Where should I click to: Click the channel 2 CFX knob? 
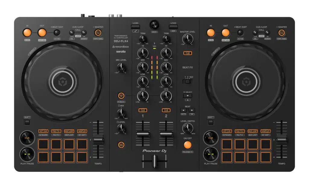[x=166, y=96]
